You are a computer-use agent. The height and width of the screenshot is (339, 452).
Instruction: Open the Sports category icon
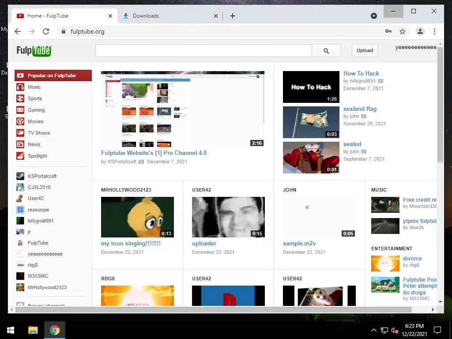click(x=20, y=98)
